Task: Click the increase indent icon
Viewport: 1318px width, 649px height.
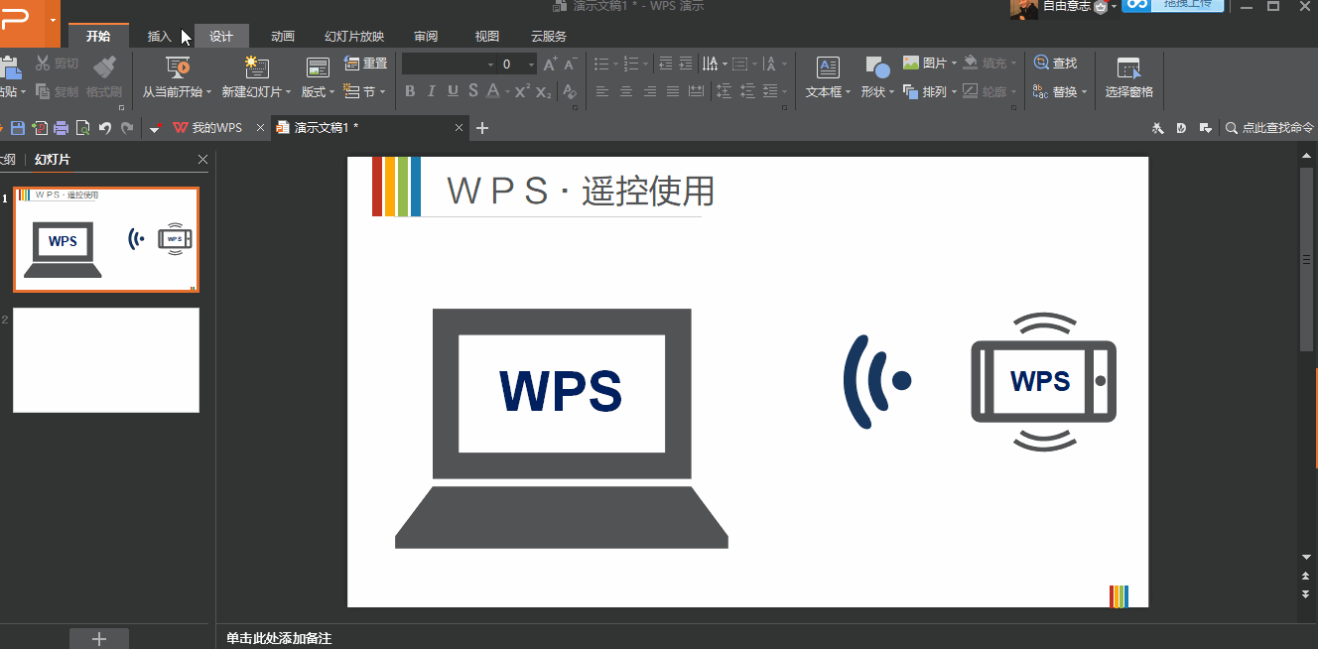Action: click(686, 64)
